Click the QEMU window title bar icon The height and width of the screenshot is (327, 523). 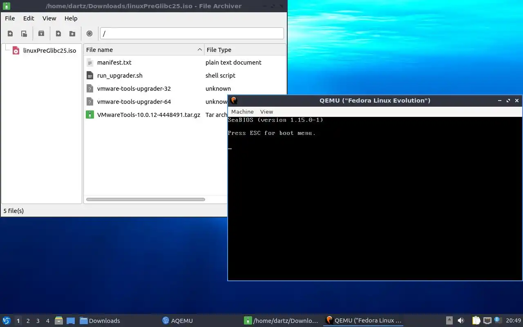[234, 101]
